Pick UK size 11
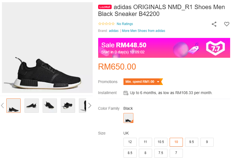 [x=145, y=142]
